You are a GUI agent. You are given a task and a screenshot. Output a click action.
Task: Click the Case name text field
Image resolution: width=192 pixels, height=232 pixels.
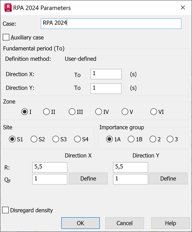coord(111,23)
